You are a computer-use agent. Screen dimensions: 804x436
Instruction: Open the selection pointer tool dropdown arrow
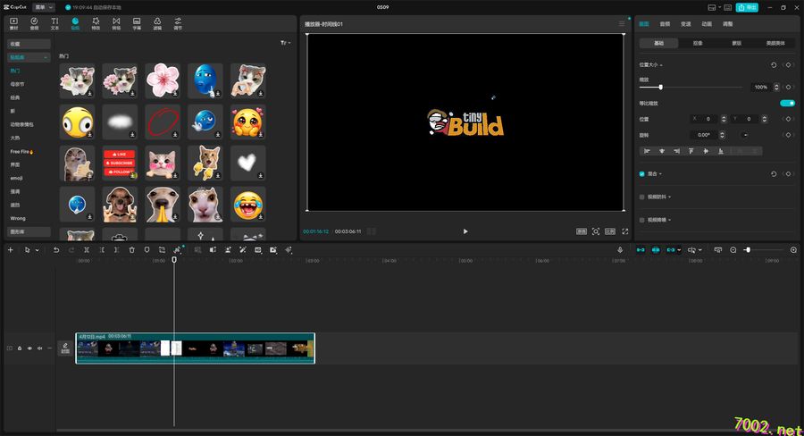37,250
